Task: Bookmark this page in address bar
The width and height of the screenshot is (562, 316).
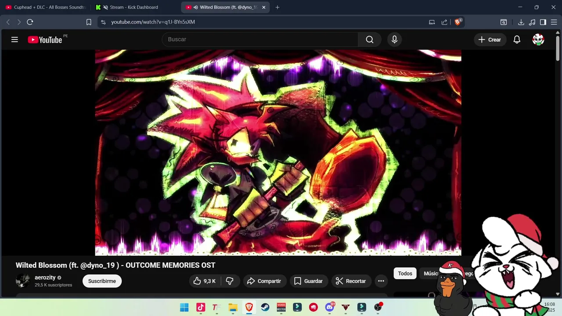Action: (x=89, y=22)
